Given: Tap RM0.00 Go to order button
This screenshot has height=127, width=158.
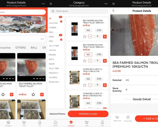Looking at the screenshot, I should click(x=88, y=114).
